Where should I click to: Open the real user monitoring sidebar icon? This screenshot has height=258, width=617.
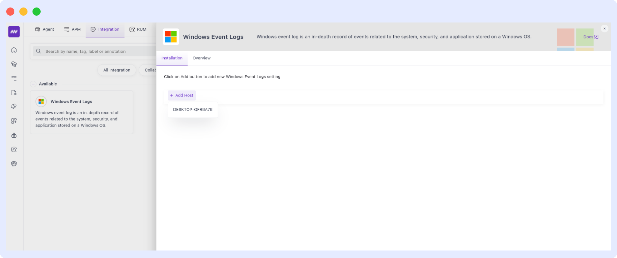click(14, 149)
